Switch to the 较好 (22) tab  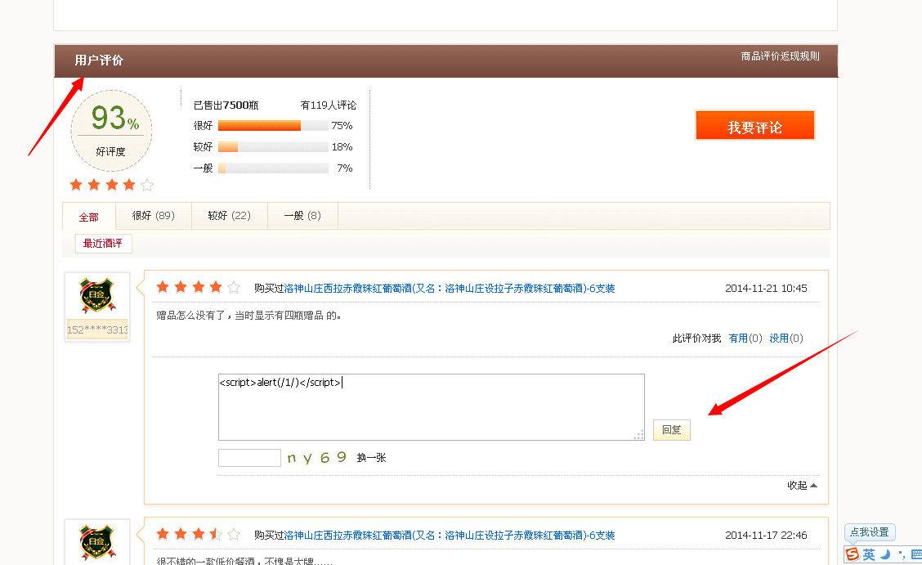(x=230, y=216)
